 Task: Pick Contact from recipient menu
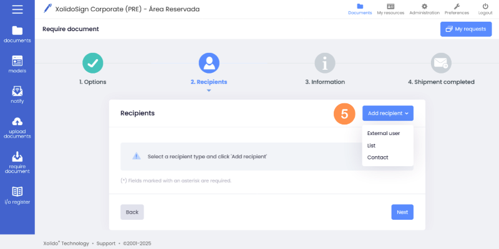(x=378, y=157)
